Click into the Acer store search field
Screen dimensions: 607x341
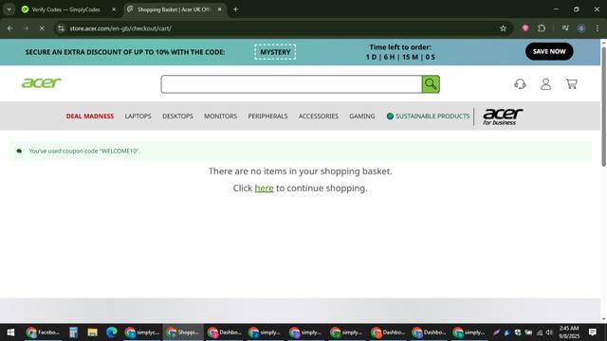coord(291,84)
